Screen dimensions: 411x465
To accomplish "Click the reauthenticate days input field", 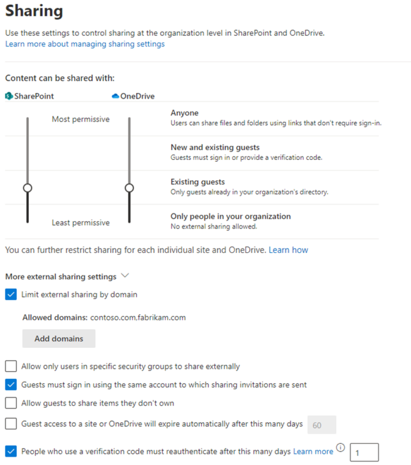I will coord(364,452).
